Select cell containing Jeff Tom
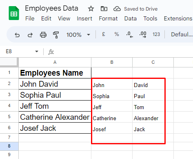This screenshot has height=159, width=193. [55, 106]
